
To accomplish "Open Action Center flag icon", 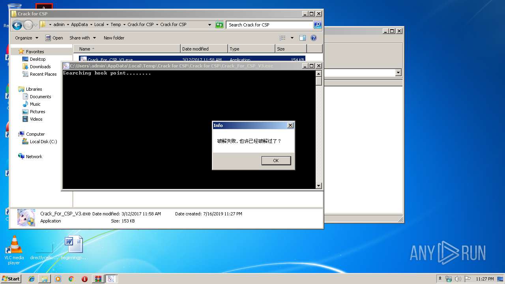I will (468, 279).
